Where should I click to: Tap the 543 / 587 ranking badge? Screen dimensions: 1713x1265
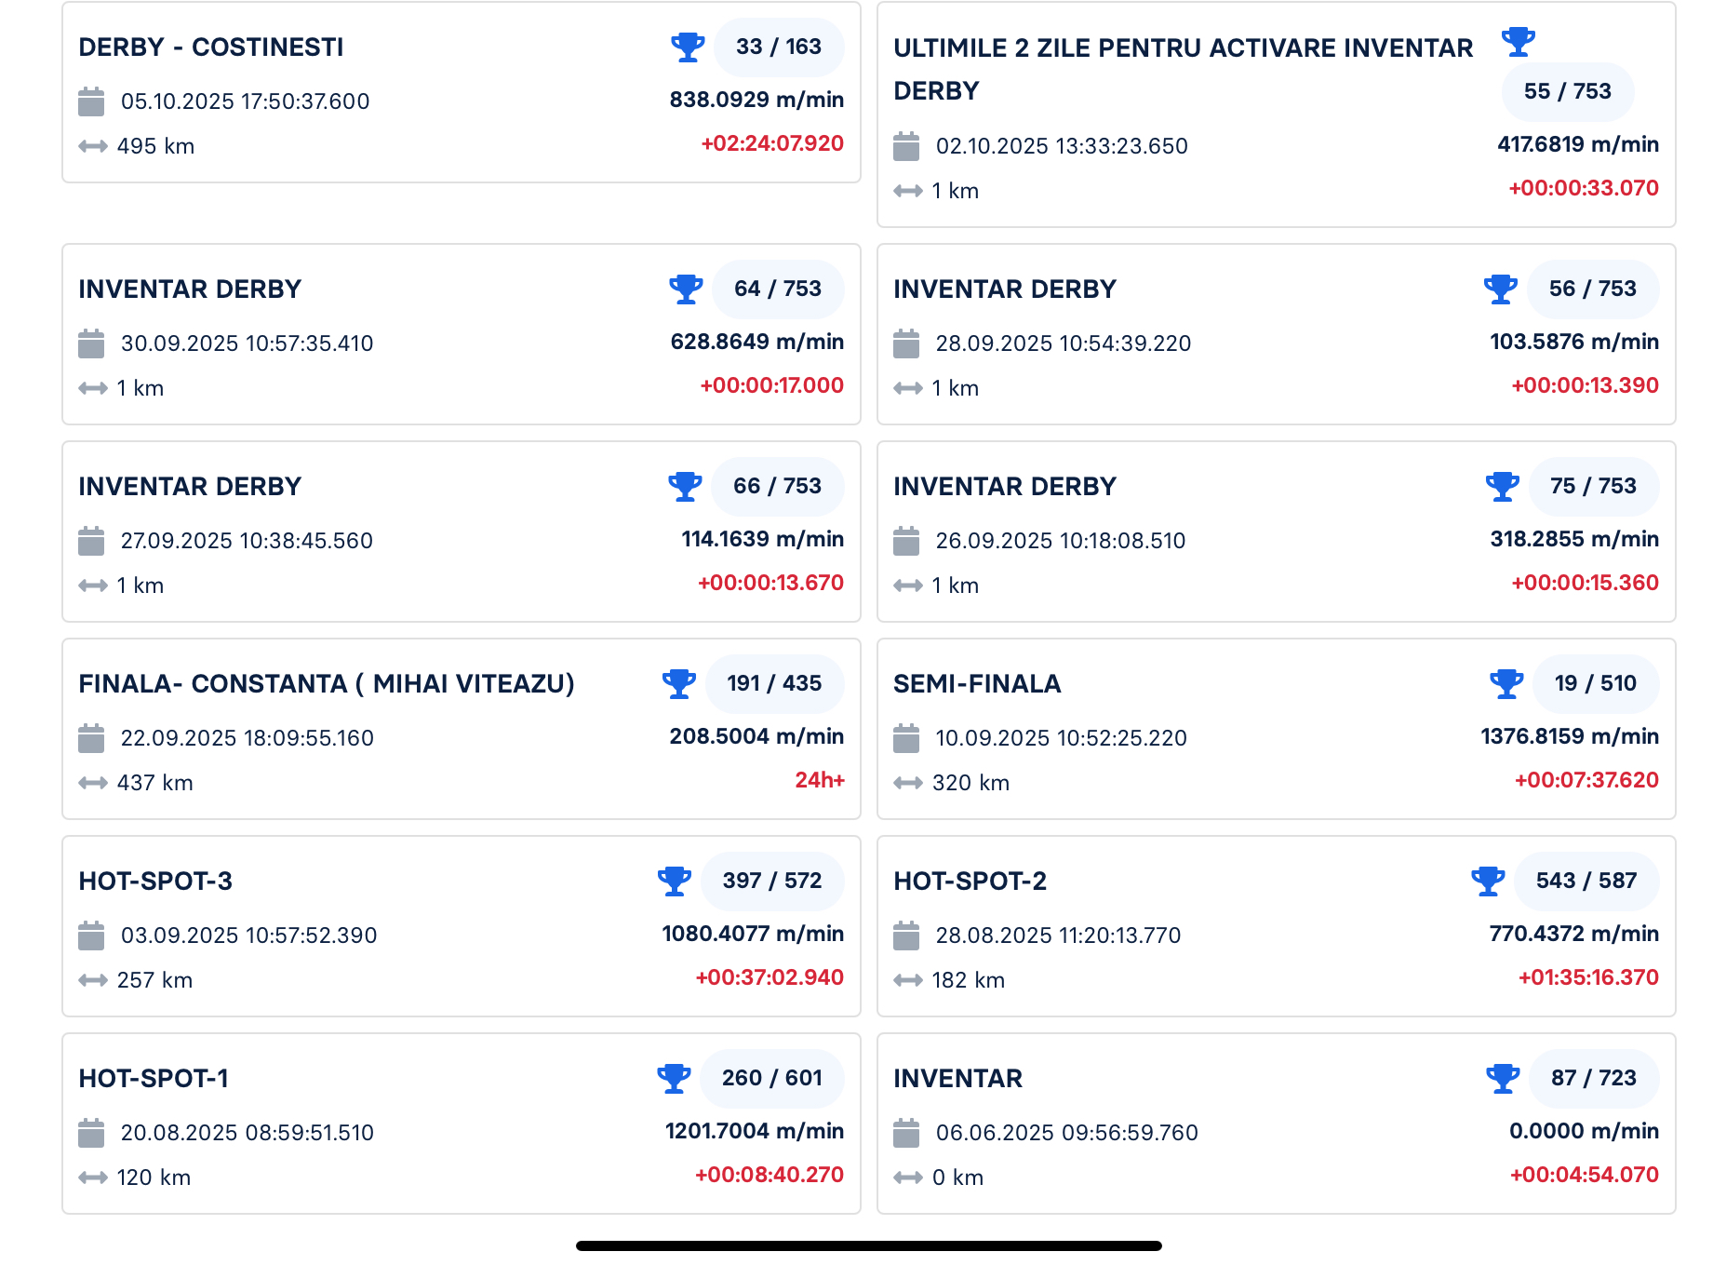click(x=1586, y=881)
